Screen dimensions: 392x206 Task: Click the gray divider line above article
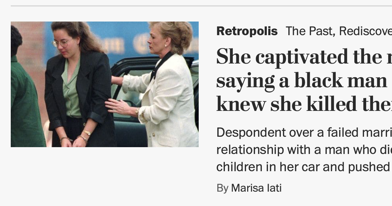pos(201,5)
